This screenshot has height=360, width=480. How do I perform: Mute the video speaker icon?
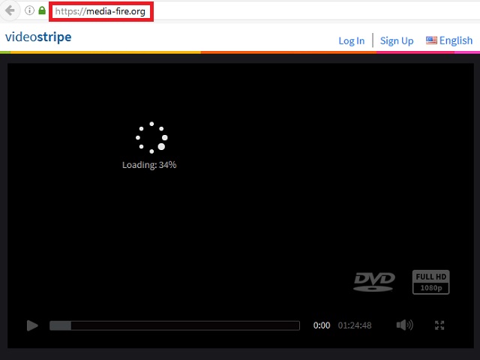[404, 325]
